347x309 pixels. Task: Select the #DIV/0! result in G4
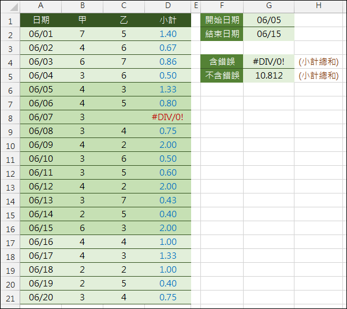269,62
